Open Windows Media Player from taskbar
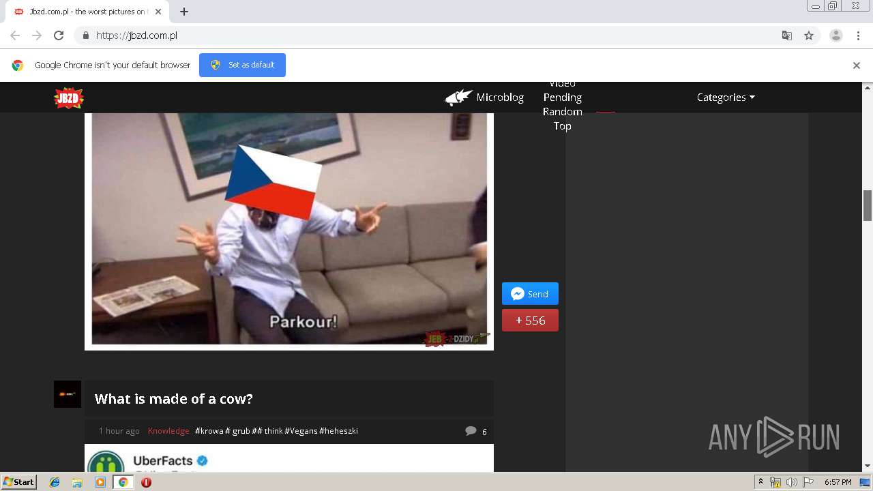The width and height of the screenshot is (873, 491). (x=100, y=482)
